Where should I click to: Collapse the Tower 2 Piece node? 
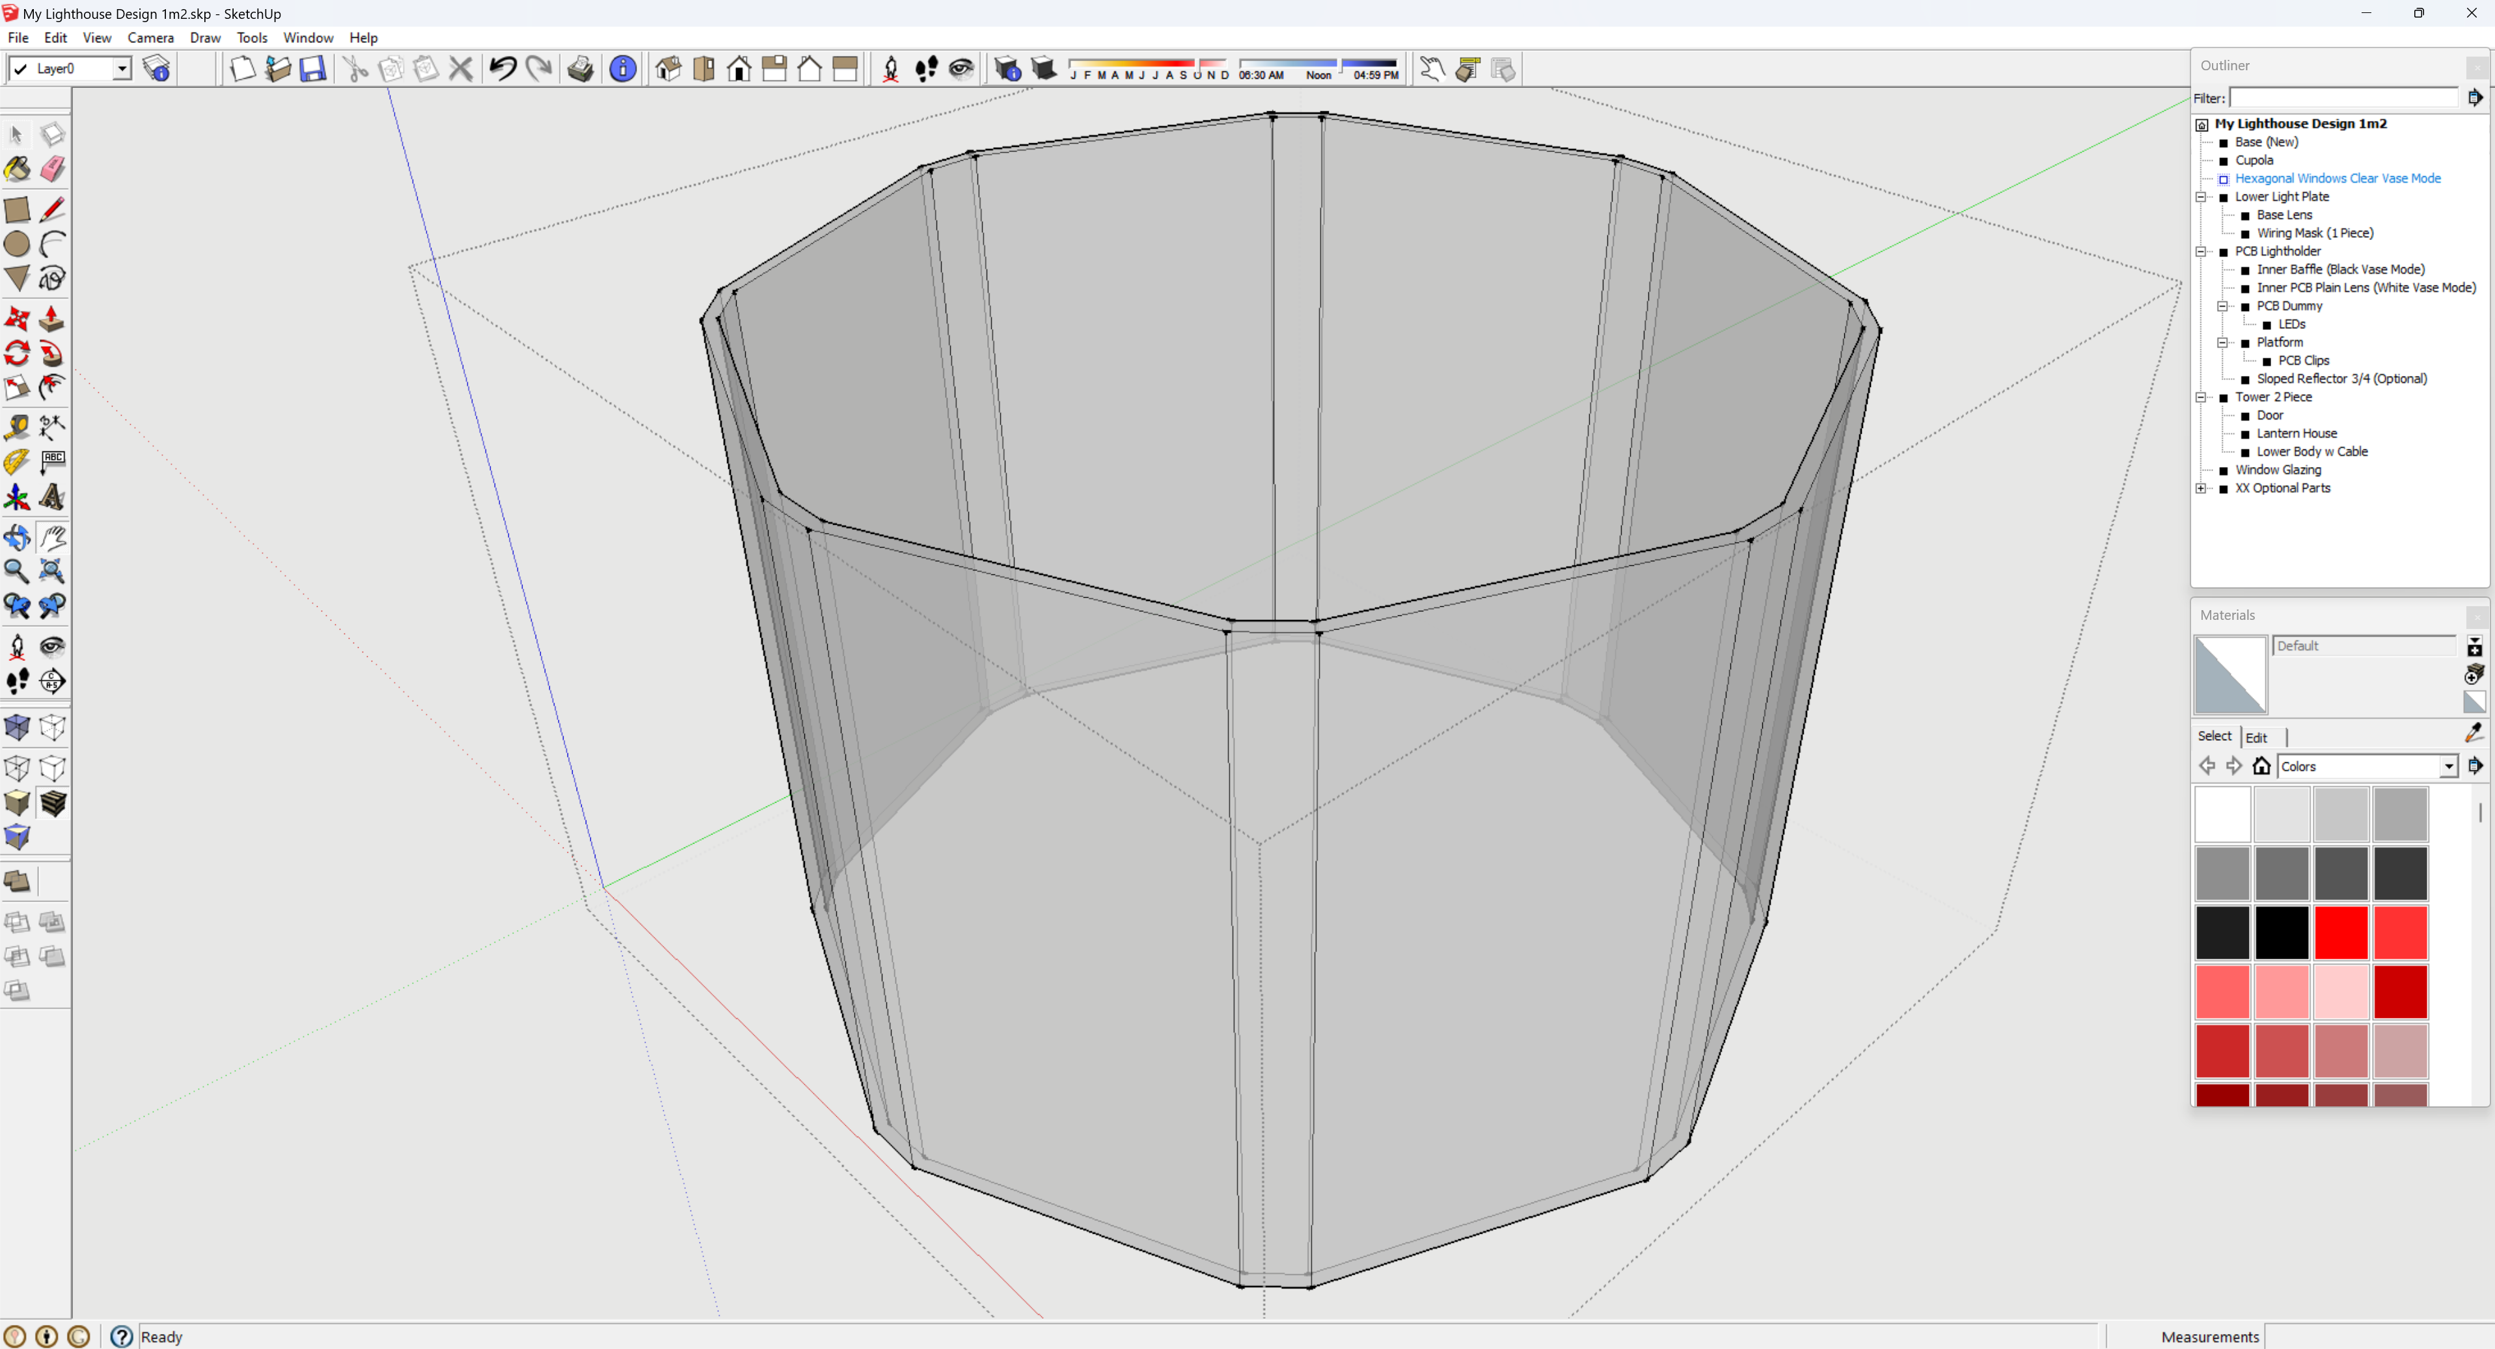tap(2202, 397)
